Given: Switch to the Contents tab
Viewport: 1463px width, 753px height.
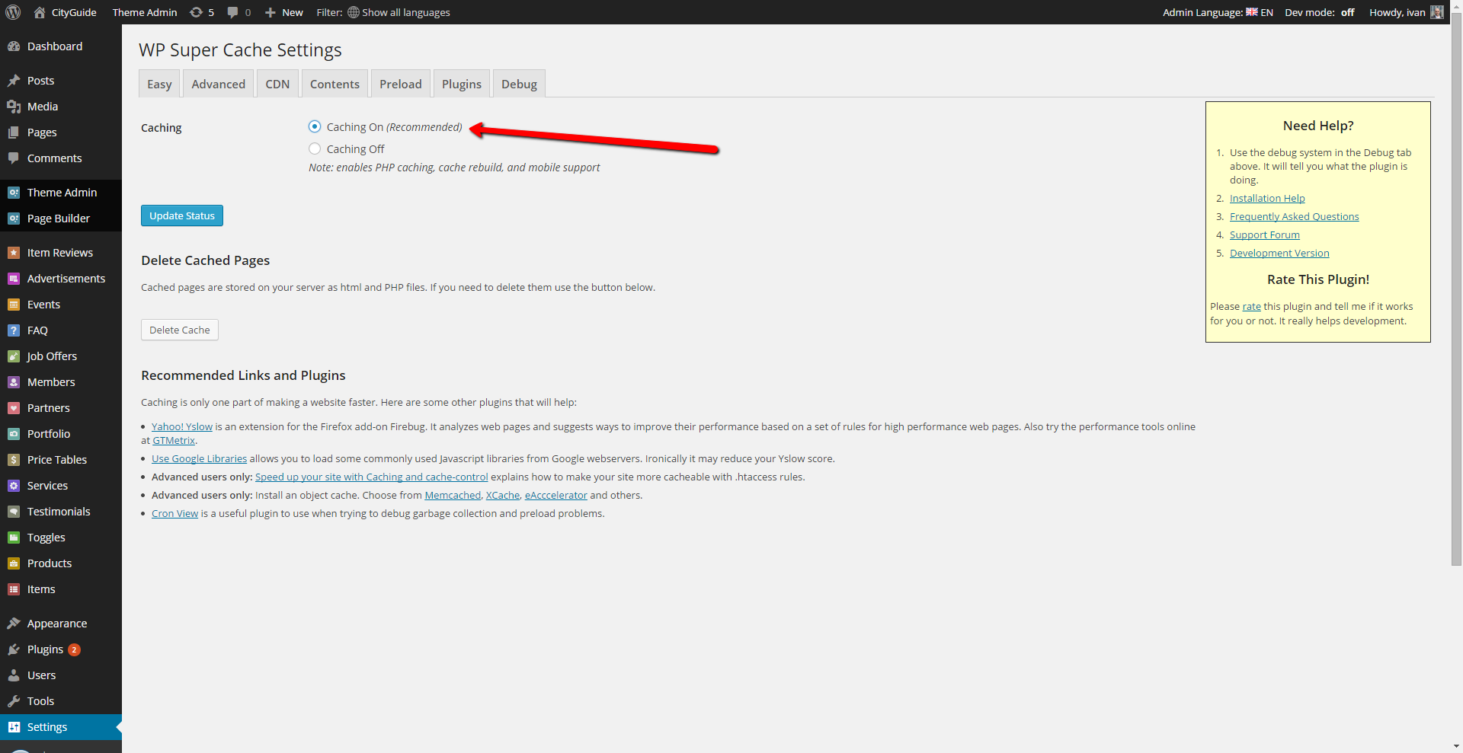Looking at the screenshot, I should click(335, 84).
